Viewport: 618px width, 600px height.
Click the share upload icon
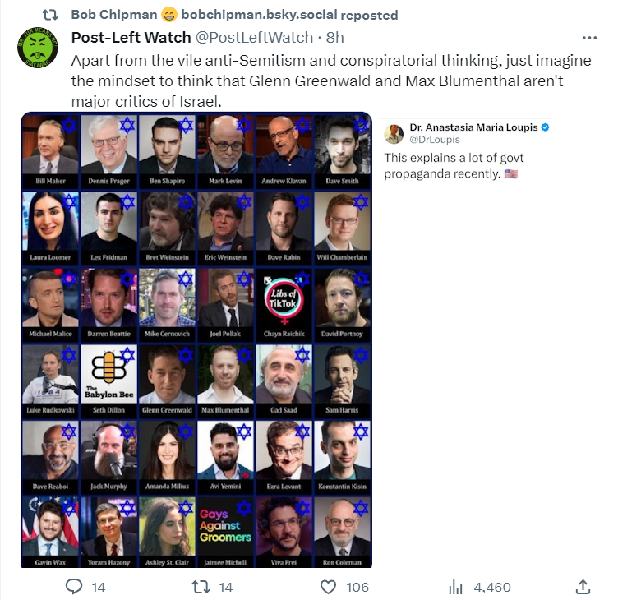coord(583,587)
